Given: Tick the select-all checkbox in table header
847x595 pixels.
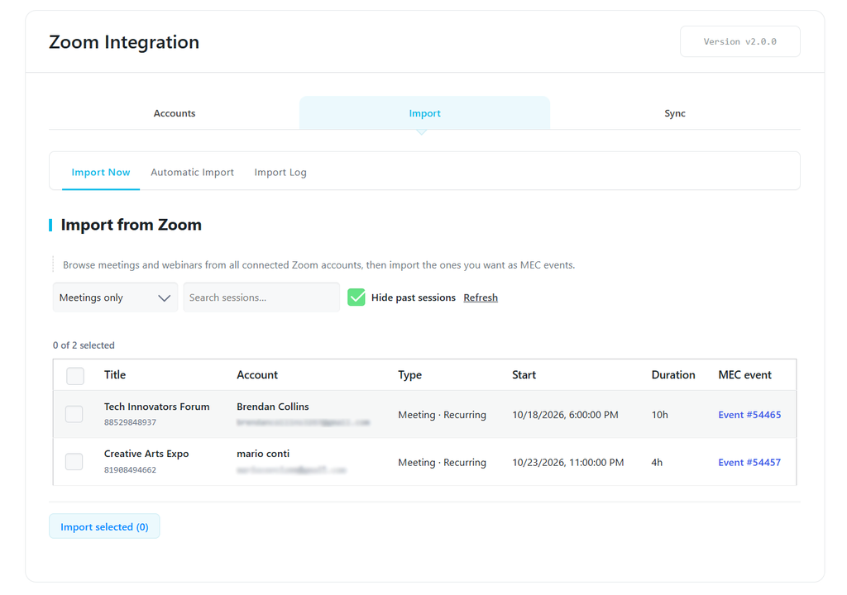Looking at the screenshot, I should coord(75,376).
